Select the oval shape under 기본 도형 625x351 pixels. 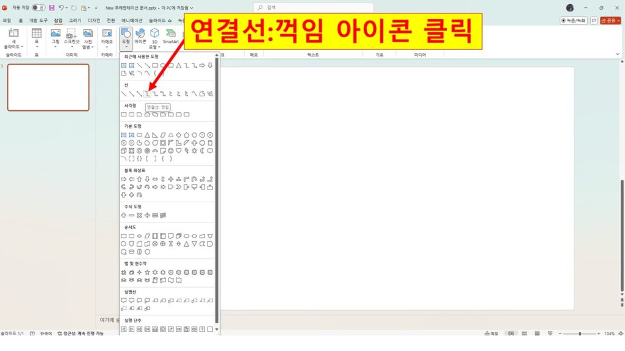click(139, 135)
